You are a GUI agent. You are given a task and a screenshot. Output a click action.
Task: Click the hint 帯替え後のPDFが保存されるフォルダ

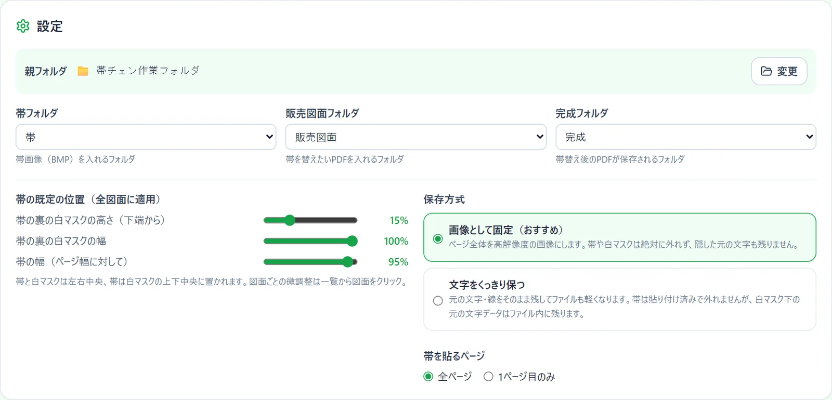point(620,159)
